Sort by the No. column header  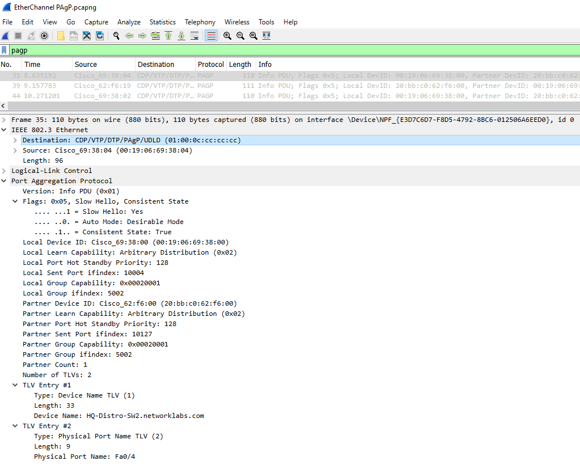point(11,64)
